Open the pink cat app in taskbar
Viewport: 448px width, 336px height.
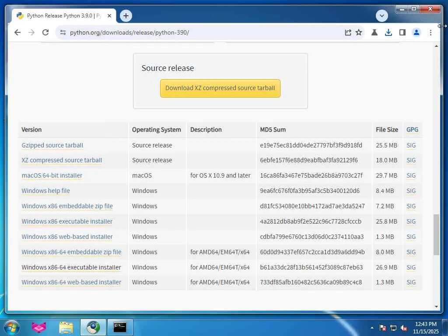pyautogui.click(x=38, y=327)
